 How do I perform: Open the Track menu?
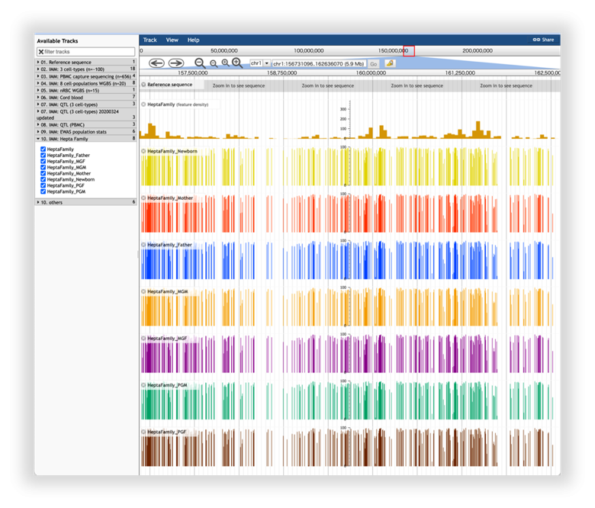(150, 40)
